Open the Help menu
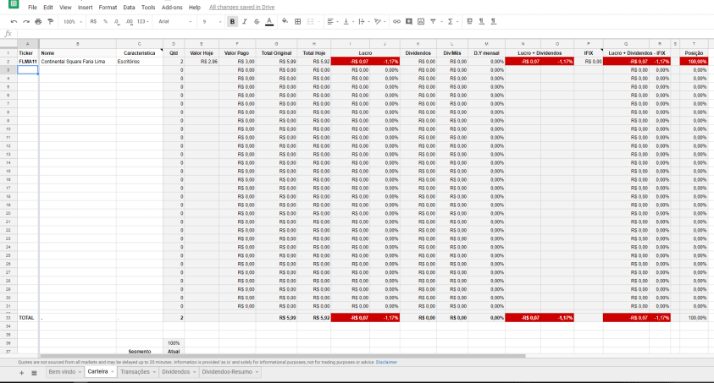The image size is (714, 383). [195, 8]
